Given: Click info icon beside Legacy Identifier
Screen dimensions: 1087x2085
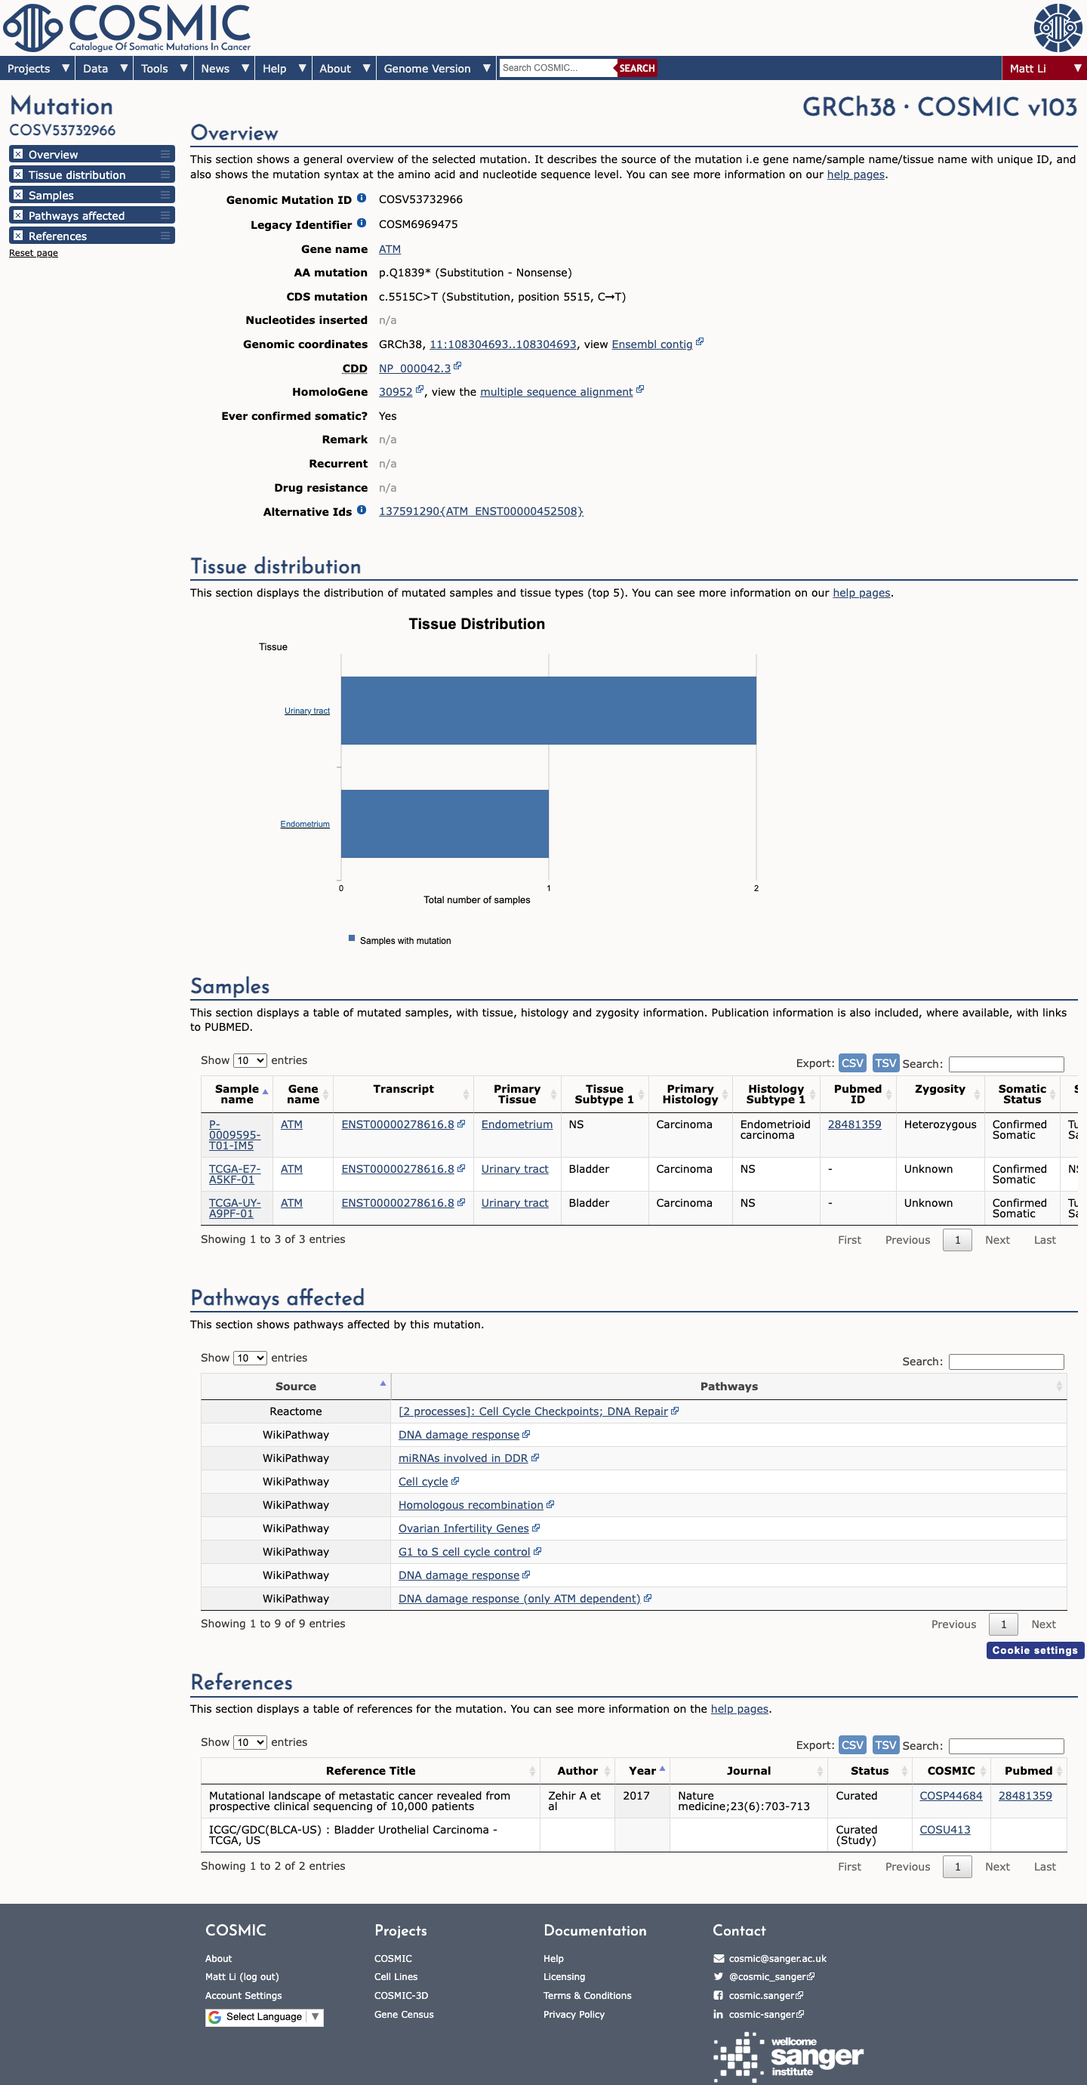Looking at the screenshot, I should [362, 224].
